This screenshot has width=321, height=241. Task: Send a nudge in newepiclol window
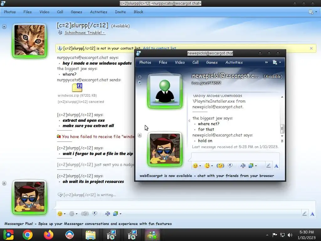[220, 166]
